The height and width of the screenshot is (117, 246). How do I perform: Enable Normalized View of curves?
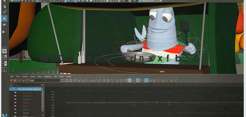pyautogui.click(x=155, y=80)
